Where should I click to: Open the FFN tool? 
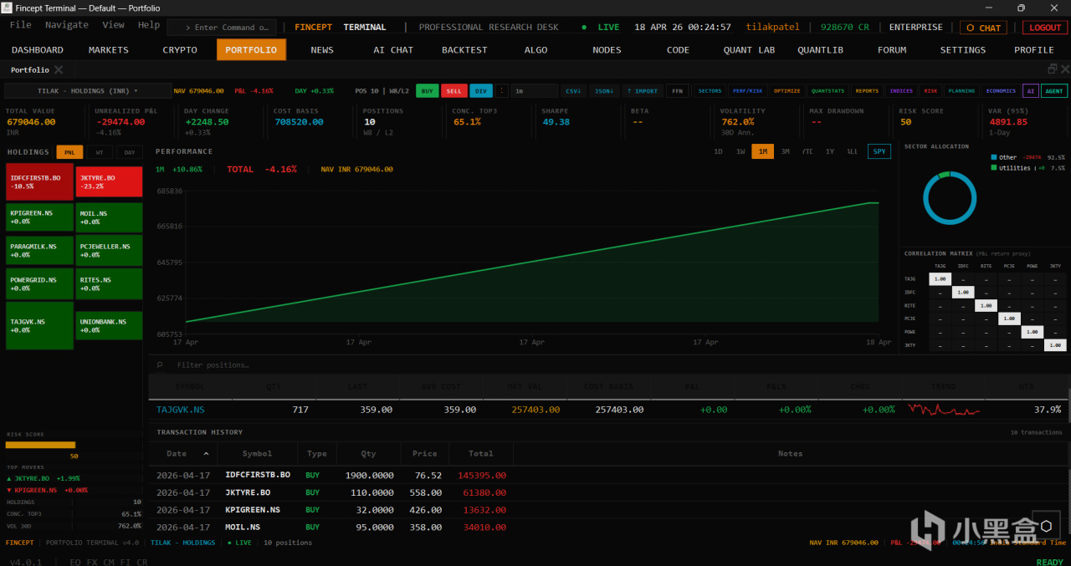pyautogui.click(x=677, y=90)
